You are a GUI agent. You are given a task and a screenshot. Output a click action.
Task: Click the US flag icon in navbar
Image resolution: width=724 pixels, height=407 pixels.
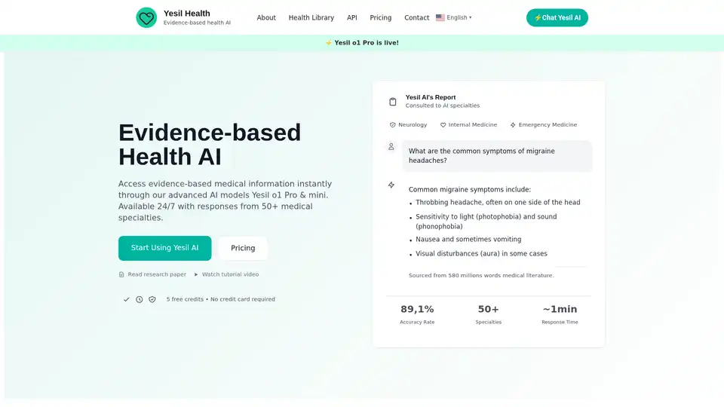(x=440, y=17)
